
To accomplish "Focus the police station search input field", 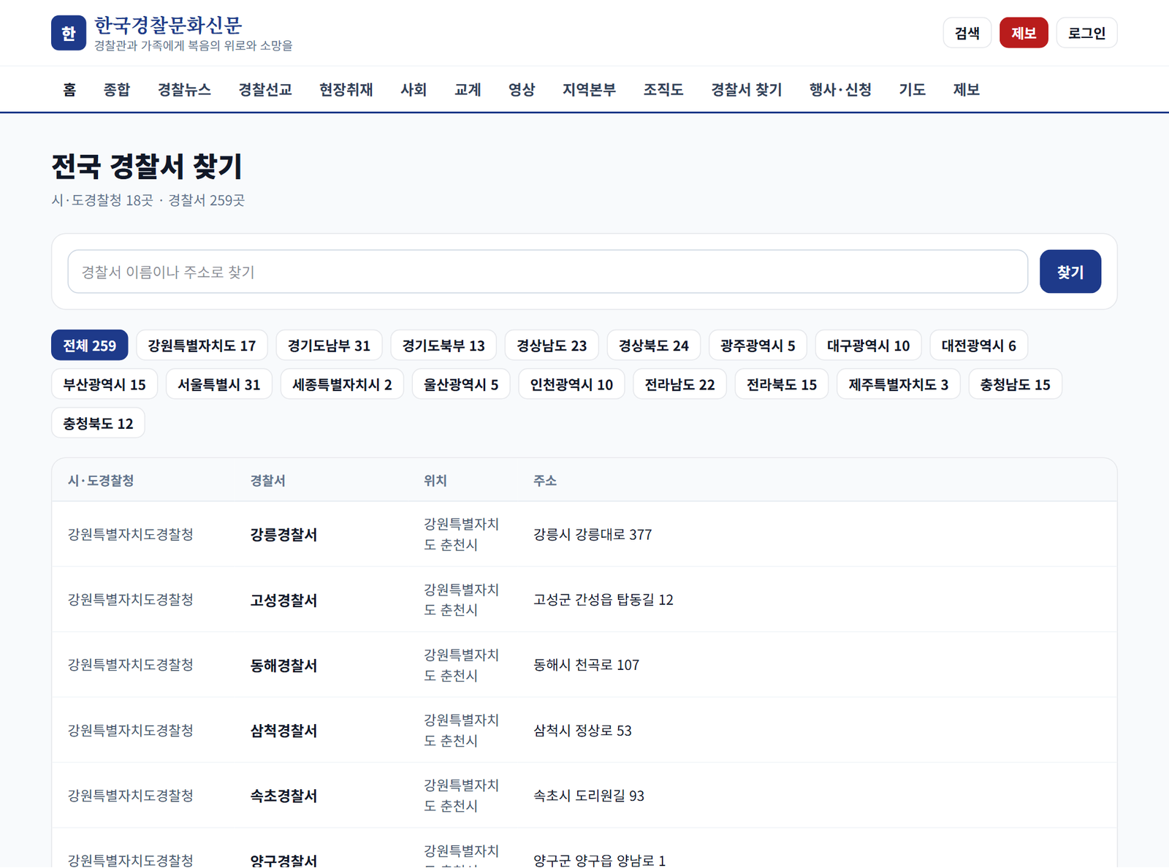I will coord(548,272).
